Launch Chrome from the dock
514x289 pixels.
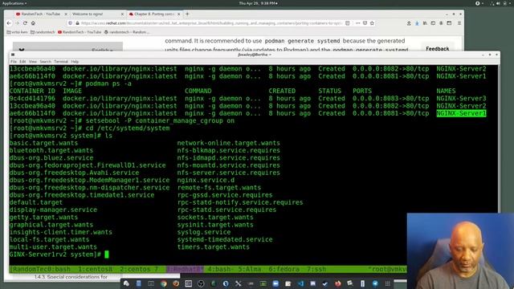point(164,283)
